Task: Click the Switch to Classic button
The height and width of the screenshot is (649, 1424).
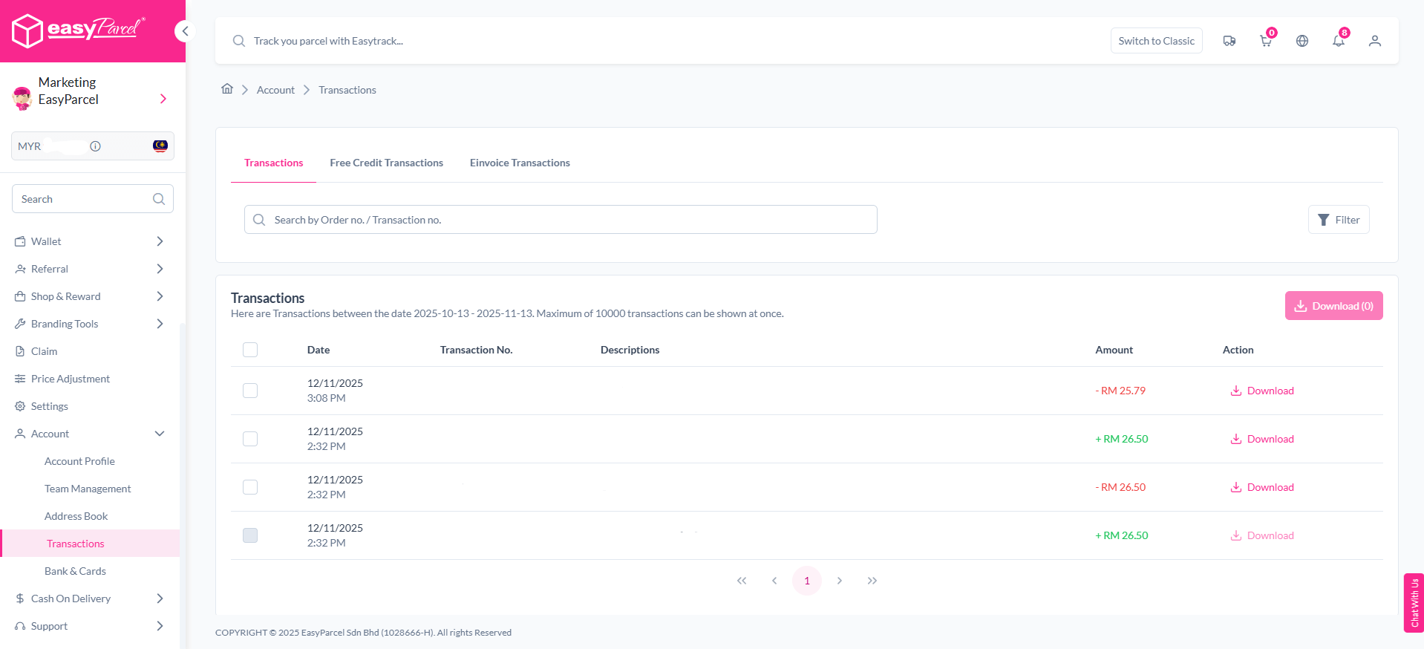Action: pyautogui.click(x=1156, y=41)
